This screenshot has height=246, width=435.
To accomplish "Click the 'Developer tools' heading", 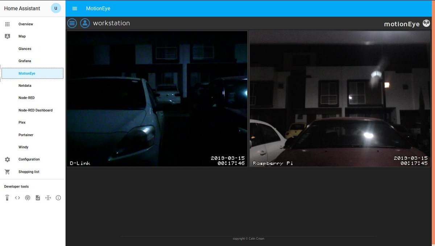I will (16, 186).
